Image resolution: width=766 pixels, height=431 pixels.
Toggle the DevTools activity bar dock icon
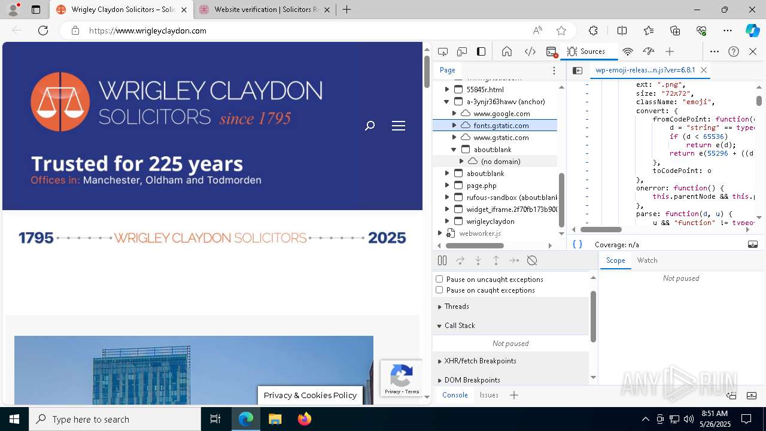481,51
